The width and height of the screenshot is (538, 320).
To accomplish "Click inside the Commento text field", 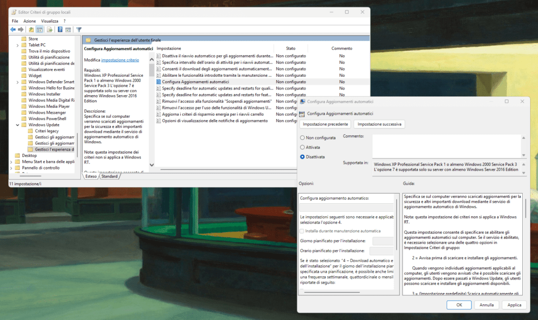I will pyautogui.click(x=447, y=145).
